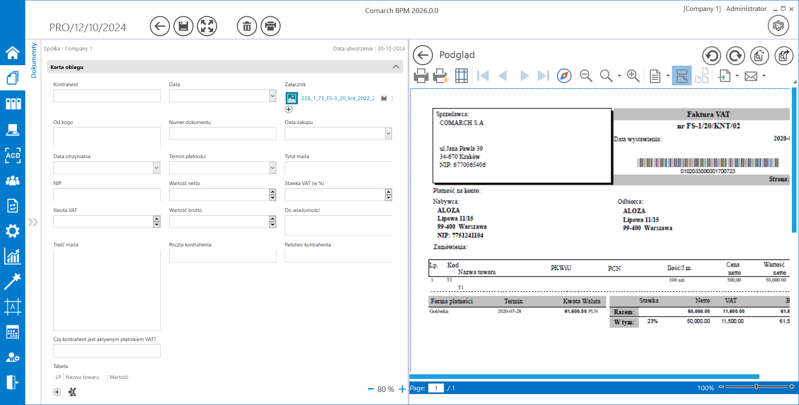Screen dimensions: 799x405
Task: Open the send email dropdown arrow
Action: point(764,76)
